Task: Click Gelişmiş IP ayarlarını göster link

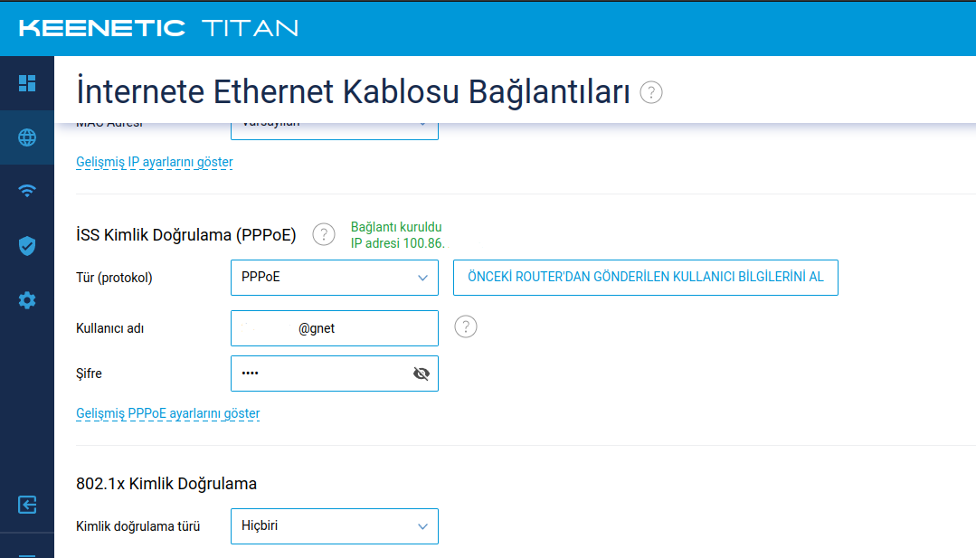Action: [x=155, y=163]
